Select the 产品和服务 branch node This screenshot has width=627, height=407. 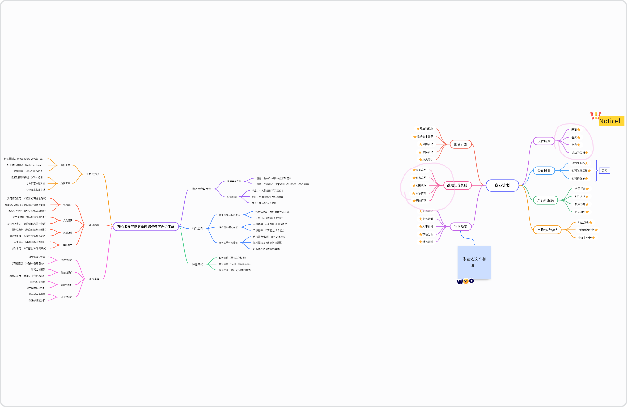coord(545,200)
